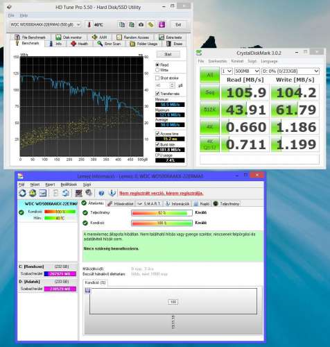The width and height of the screenshot is (330, 347).
Task: Open the test count dropdown showing 1 in CrystalDiskMark
Action: [x=227, y=71]
